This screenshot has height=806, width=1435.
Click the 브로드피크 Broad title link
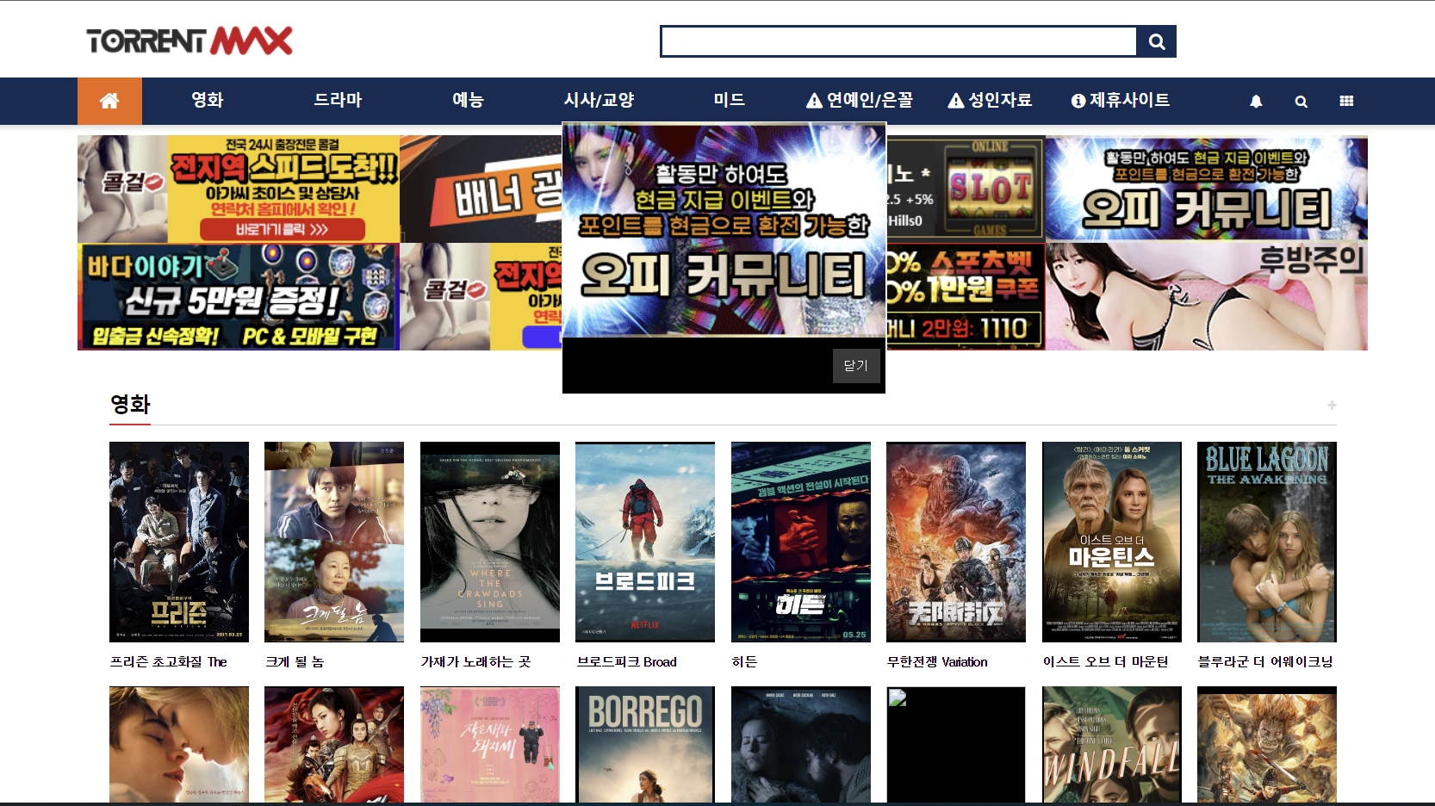pyautogui.click(x=627, y=661)
